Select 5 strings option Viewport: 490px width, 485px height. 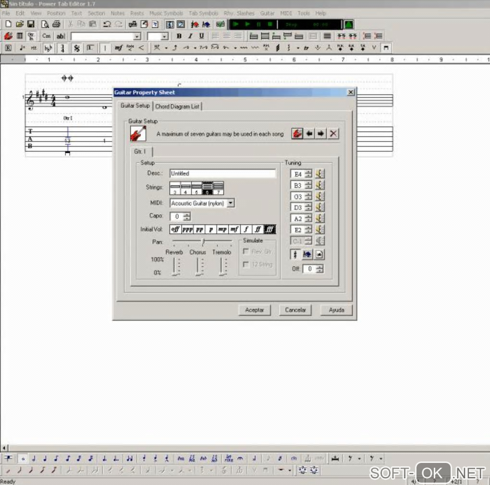(x=196, y=188)
